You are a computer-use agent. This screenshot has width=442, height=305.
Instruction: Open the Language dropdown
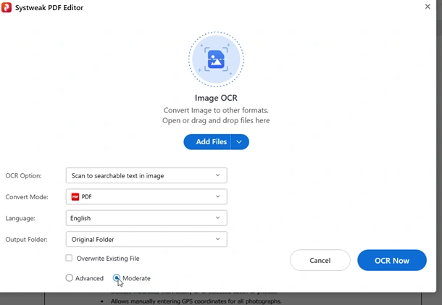(146, 218)
